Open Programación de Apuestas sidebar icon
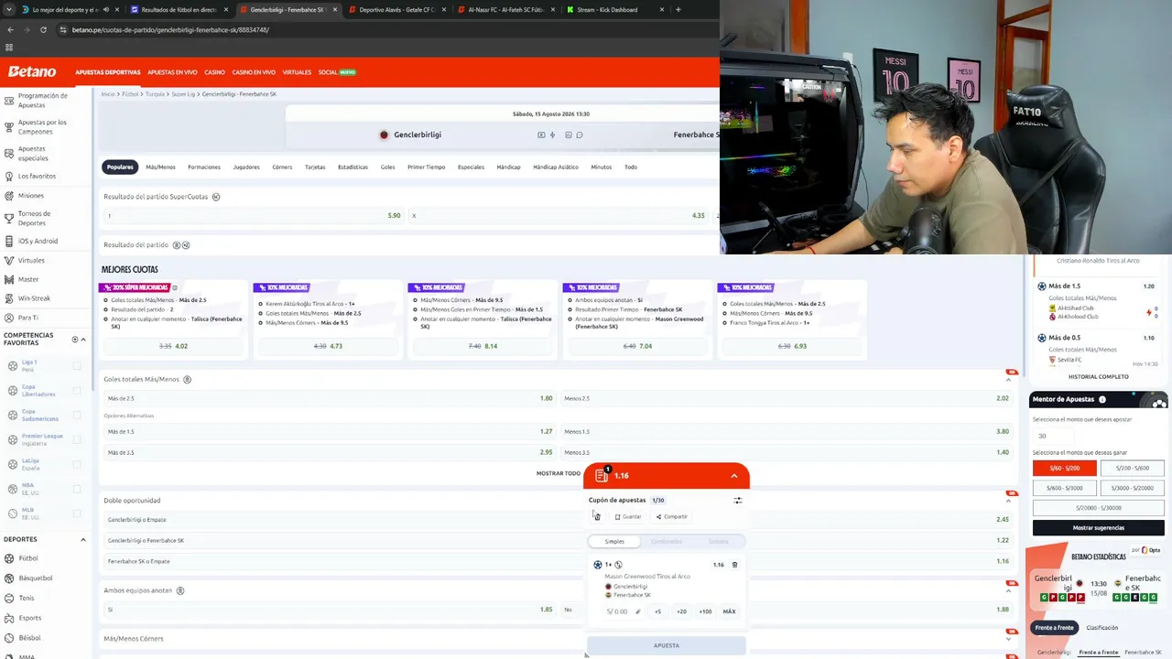The height and width of the screenshot is (659, 1172). tap(9, 101)
